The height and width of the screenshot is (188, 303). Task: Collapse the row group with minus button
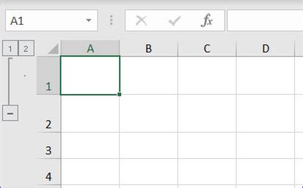coord(11,113)
